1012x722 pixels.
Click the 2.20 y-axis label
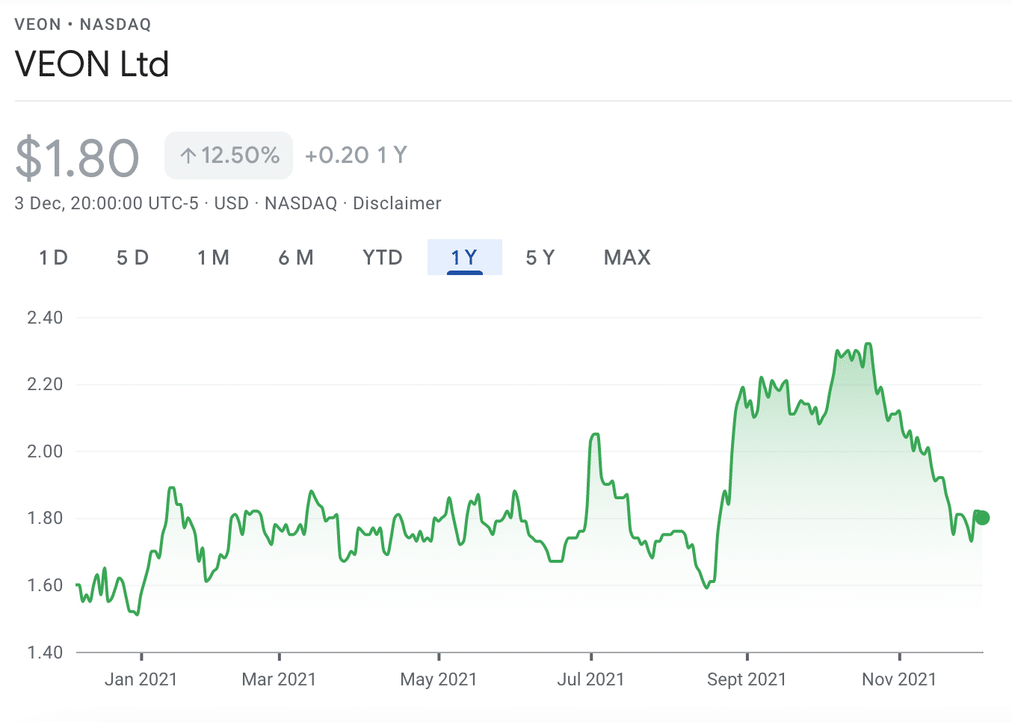pyautogui.click(x=45, y=384)
